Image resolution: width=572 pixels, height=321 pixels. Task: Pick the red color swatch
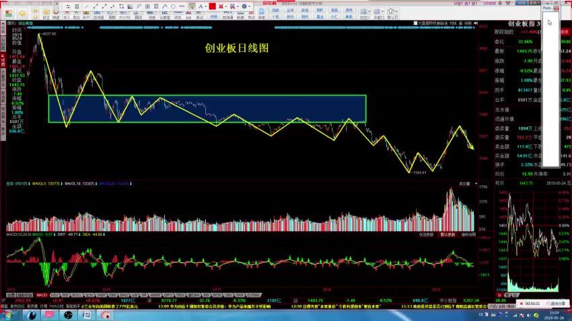tap(212, 6)
